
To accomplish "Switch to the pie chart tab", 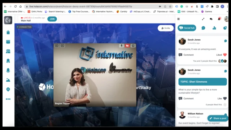I will pyautogui.click(x=225, y=28).
